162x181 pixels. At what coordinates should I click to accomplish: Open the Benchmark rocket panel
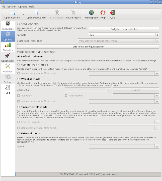pyautogui.click(x=8, y=58)
